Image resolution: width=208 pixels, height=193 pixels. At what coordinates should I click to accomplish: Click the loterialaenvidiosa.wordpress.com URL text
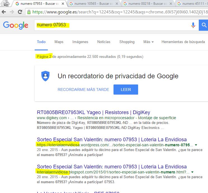pyautogui.click(x=115, y=145)
